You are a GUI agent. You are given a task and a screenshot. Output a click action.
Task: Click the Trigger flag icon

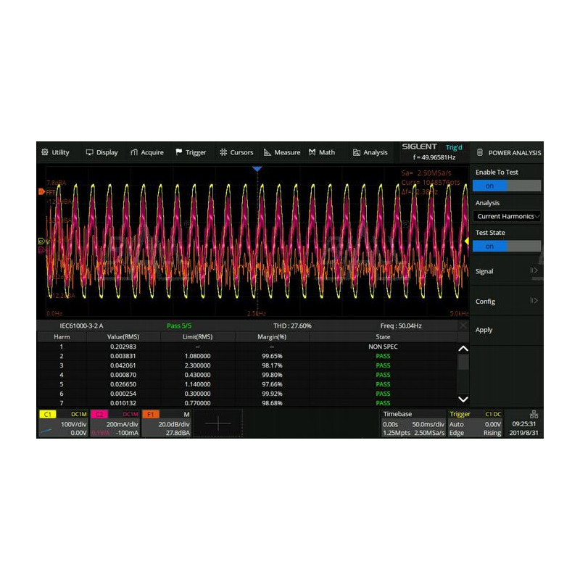pyautogui.click(x=179, y=152)
